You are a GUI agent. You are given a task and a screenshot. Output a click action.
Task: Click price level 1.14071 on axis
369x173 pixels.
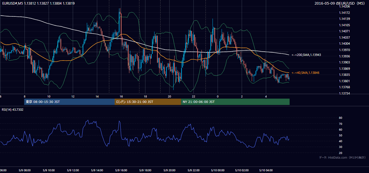point(344,31)
